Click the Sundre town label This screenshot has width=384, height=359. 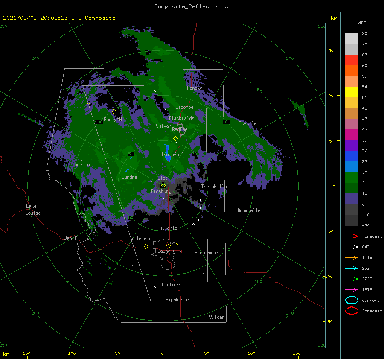[x=129, y=177]
